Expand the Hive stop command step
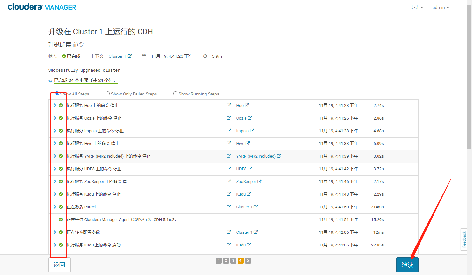 (55, 143)
